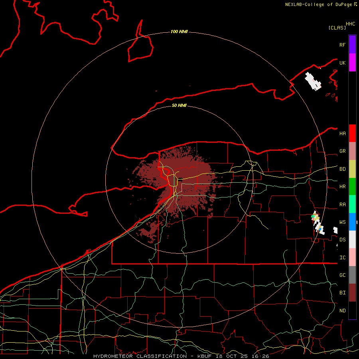Screen dimensions: 359x359
Task: Click the magenta UK legend swatch
Action: (x=352, y=63)
